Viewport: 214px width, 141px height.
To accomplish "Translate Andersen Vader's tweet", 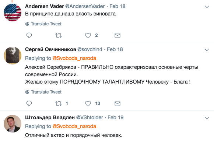I will [43, 24].
